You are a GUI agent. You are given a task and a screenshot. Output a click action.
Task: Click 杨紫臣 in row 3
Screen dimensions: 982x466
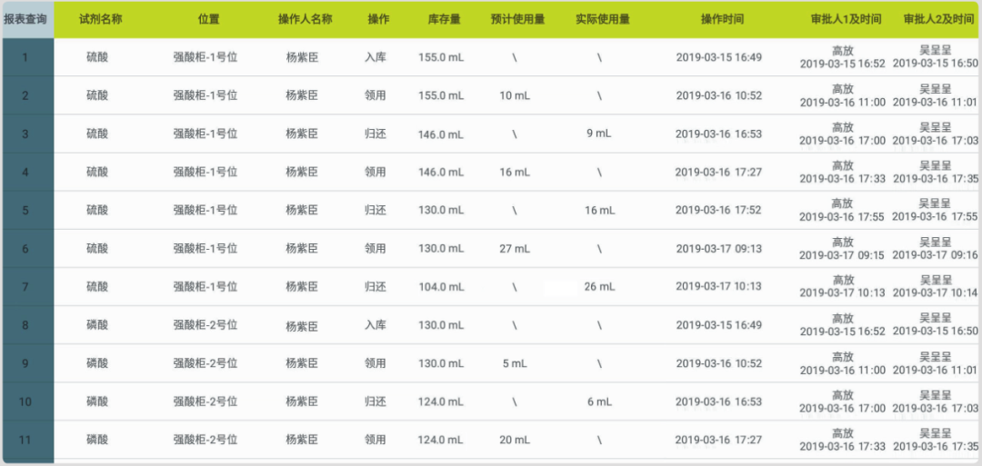[303, 134]
